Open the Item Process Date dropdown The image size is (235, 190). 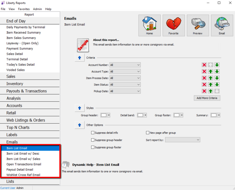(125, 78)
